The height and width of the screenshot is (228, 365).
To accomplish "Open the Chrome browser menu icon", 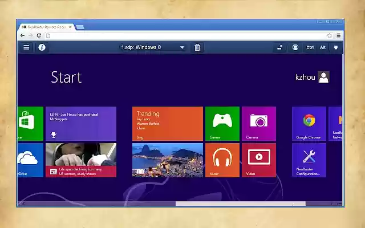I will point(338,35).
